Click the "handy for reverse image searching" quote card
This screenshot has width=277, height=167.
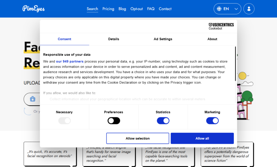point(109,157)
